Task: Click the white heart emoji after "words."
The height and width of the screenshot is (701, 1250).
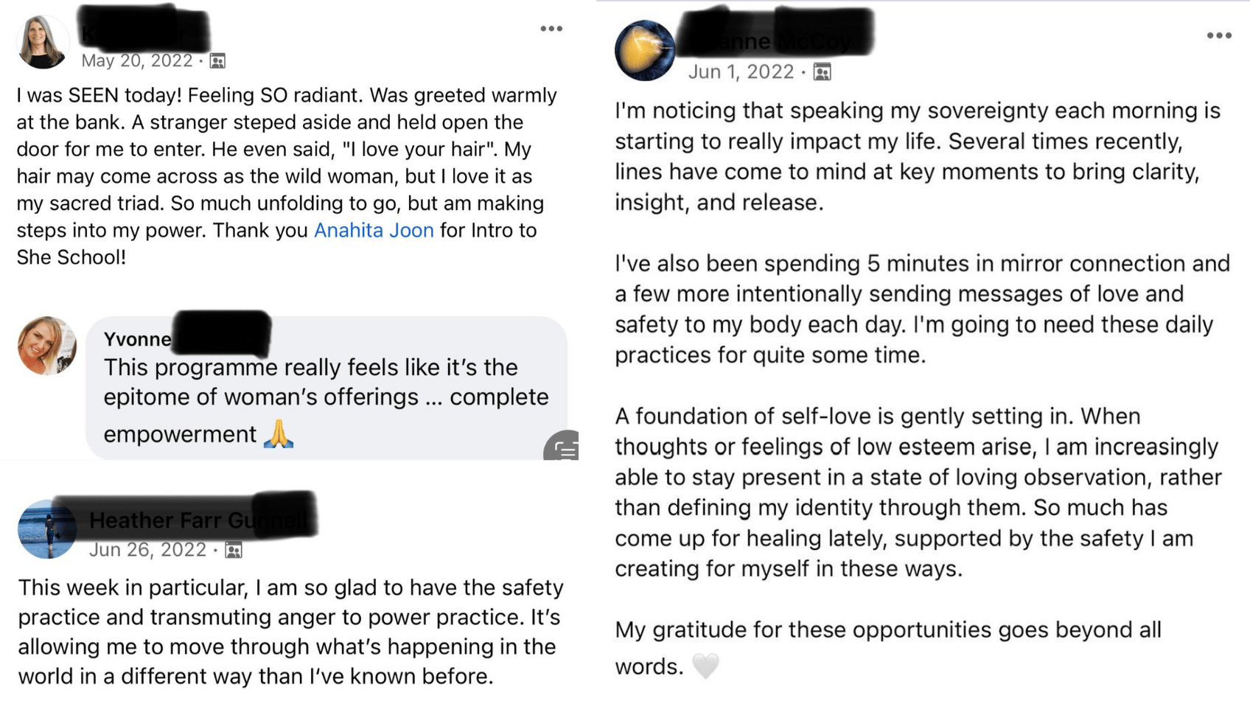Action: [705, 666]
